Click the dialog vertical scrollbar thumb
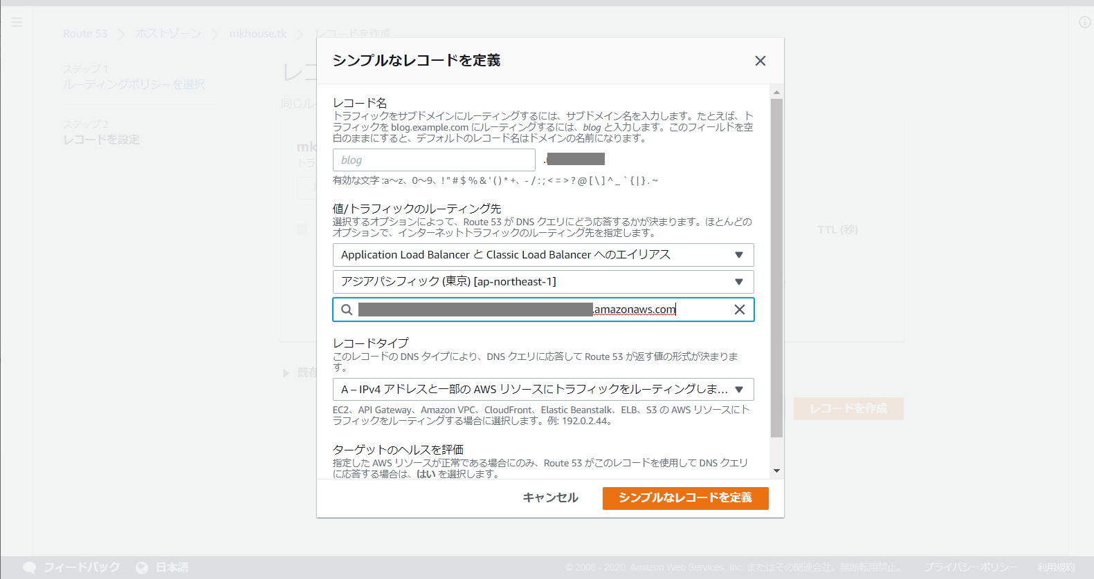The height and width of the screenshot is (579, 1094). (x=776, y=268)
